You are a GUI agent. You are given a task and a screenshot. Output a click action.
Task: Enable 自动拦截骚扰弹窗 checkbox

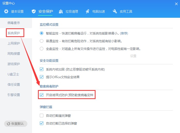[42, 116]
